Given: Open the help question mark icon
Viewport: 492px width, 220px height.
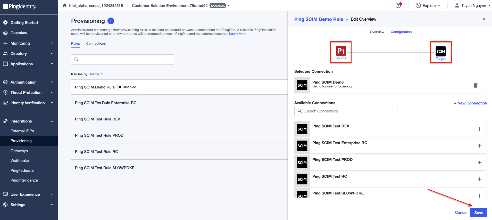Looking at the screenshot, I should coord(398,5).
